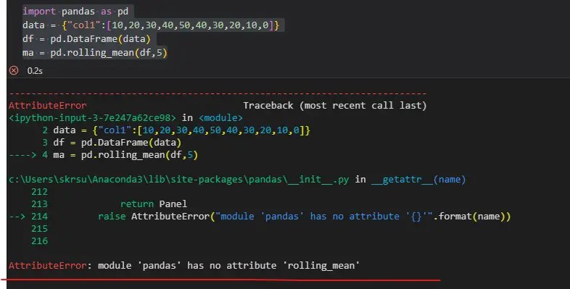Click the 0.2s execution time label
This screenshot has width=570, height=289.
click(35, 71)
